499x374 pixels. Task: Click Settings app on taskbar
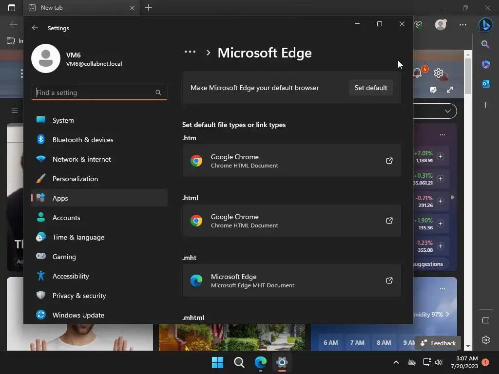(x=282, y=362)
